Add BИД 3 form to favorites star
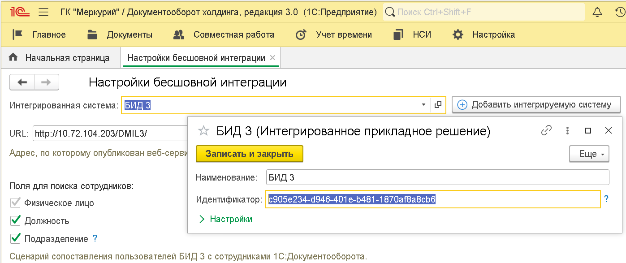 (x=204, y=131)
